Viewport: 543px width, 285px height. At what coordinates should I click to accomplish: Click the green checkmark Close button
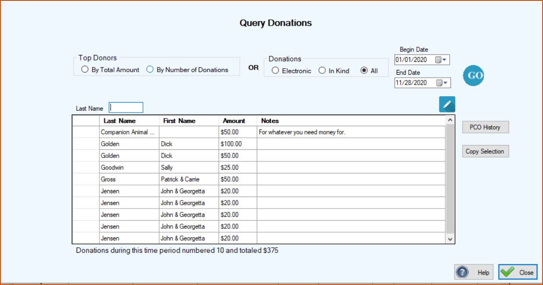tap(518, 272)
